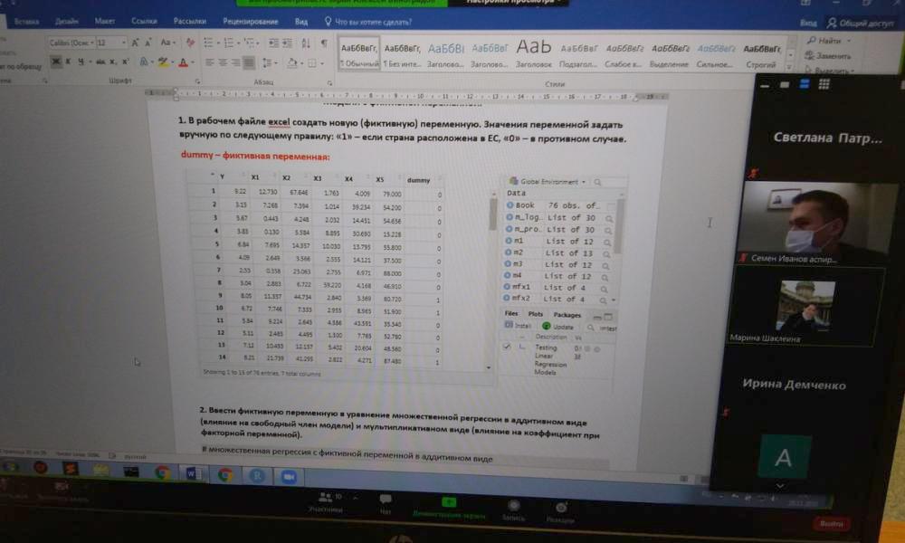
Task: Click the 'Что вы хотите сделать?' search box
Action: (x=368, y=22)
